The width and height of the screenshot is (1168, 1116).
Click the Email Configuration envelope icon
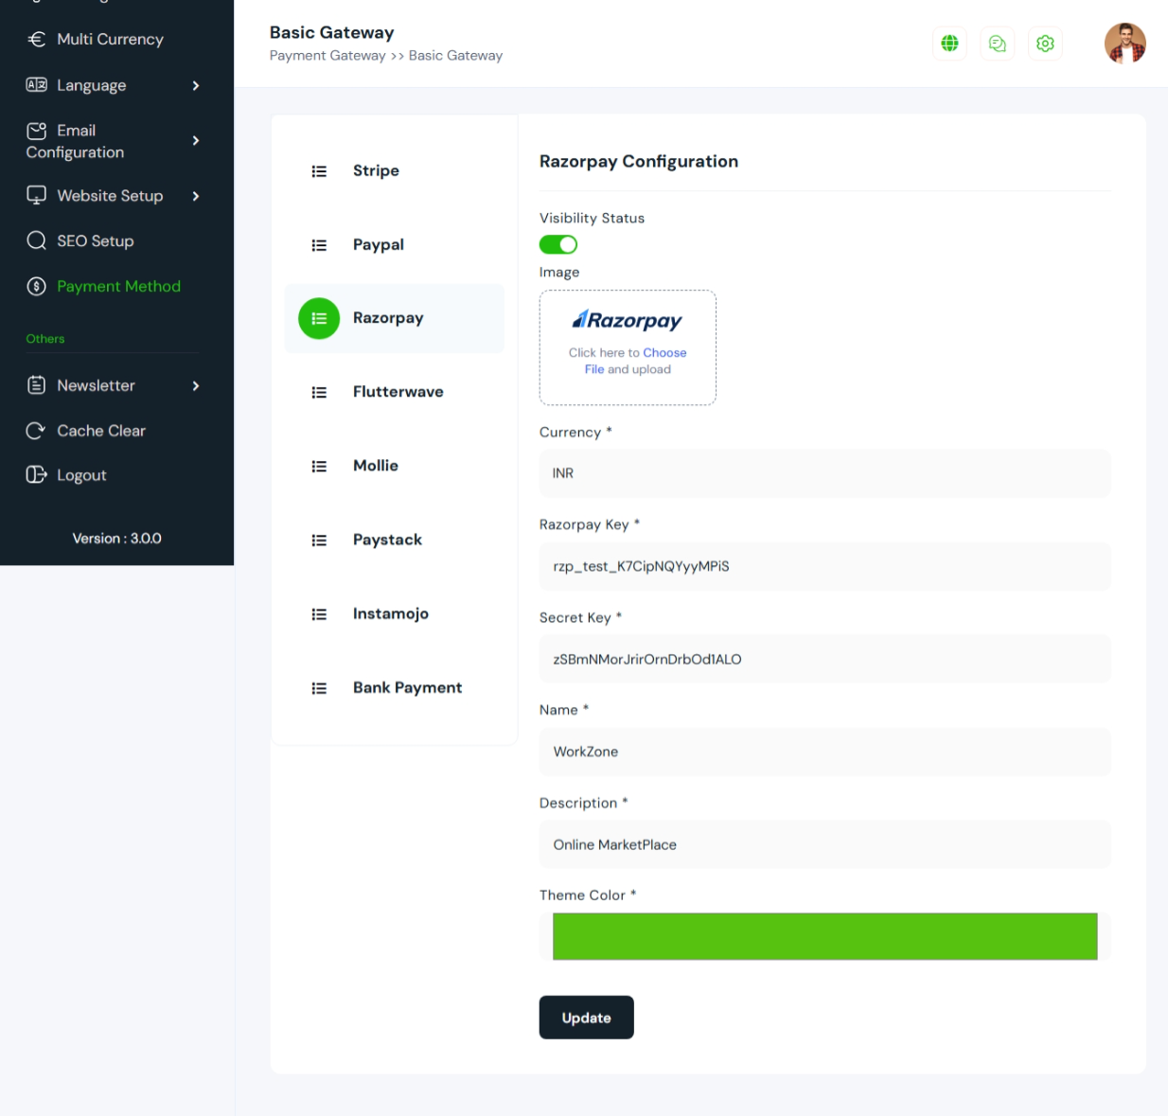click(37, 131)
